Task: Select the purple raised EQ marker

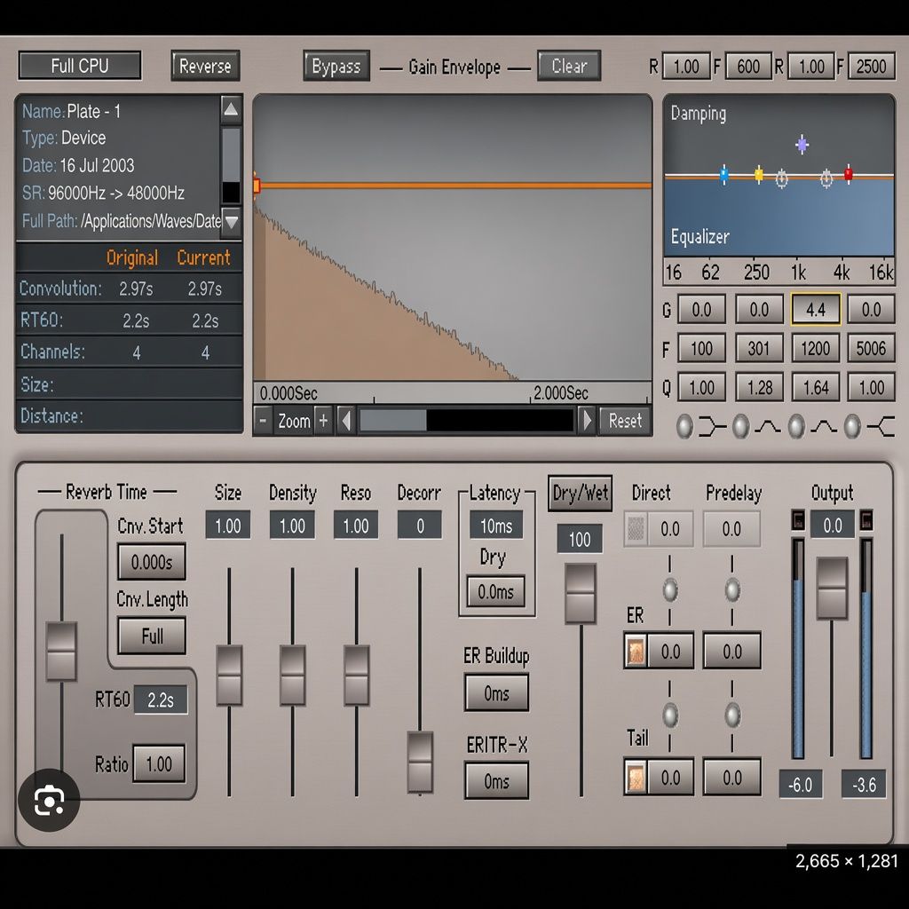Action: point(802,145)
